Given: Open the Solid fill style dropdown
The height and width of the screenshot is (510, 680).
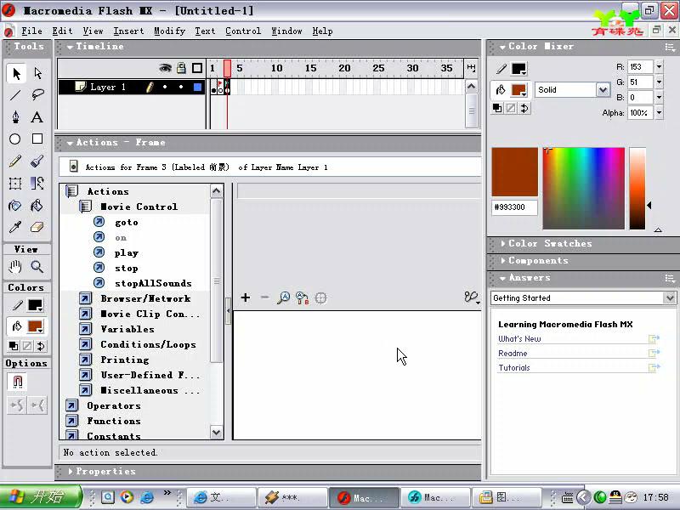Looking at the screenshot, I should [603, 90].
